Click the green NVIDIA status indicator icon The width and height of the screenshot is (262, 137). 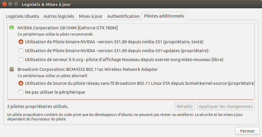pyautogui.click(x=12, y=28)
